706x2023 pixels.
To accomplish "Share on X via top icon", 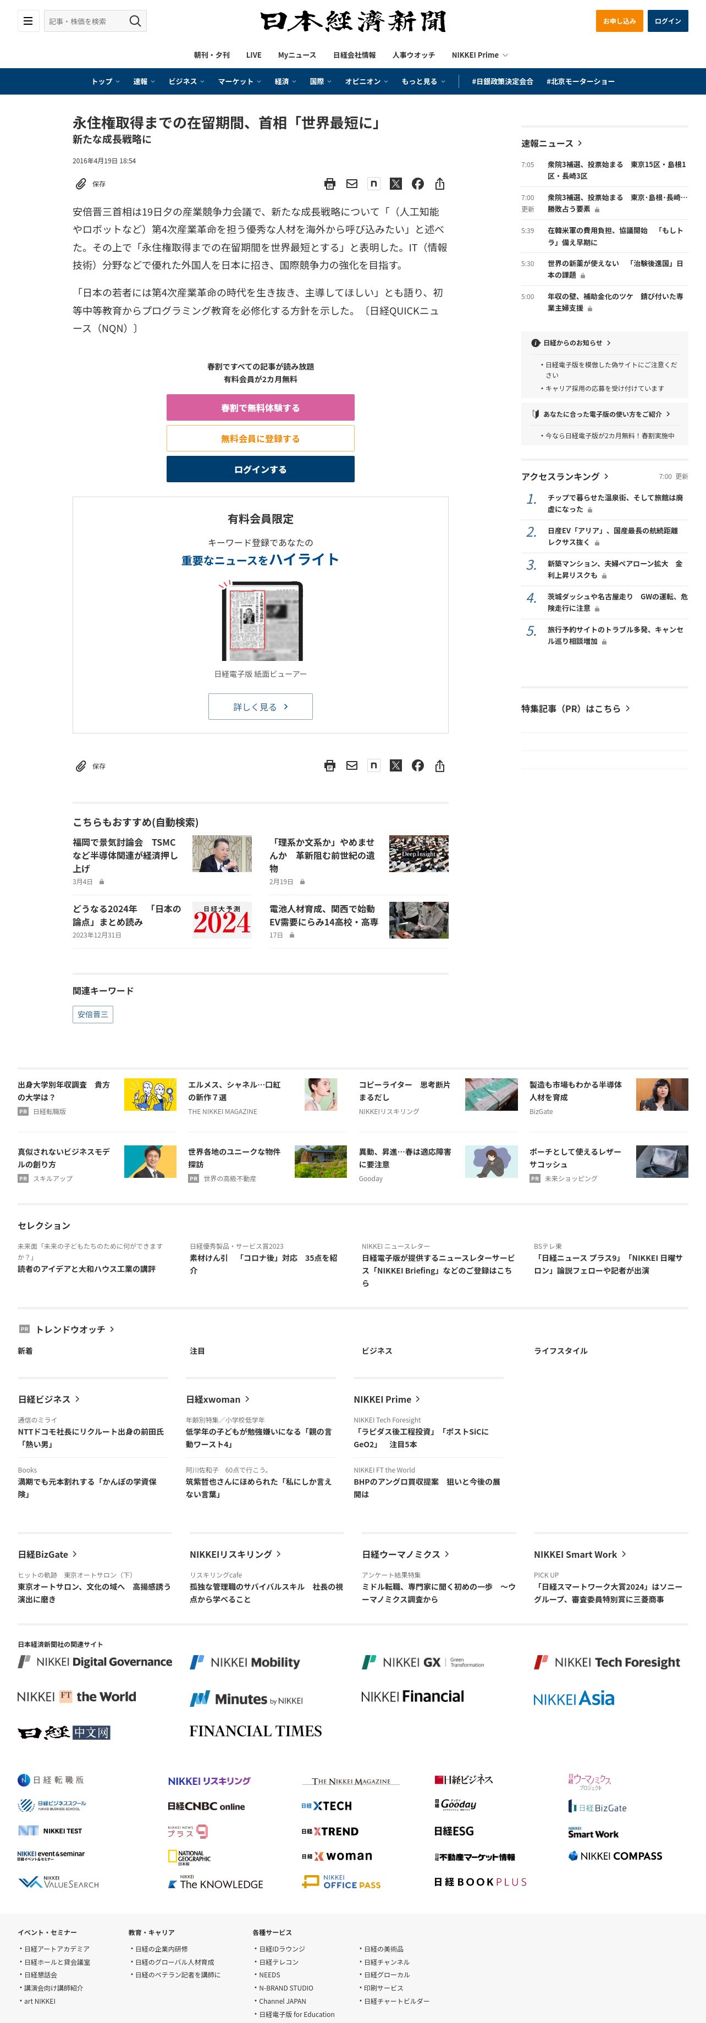I will point(396,184).
